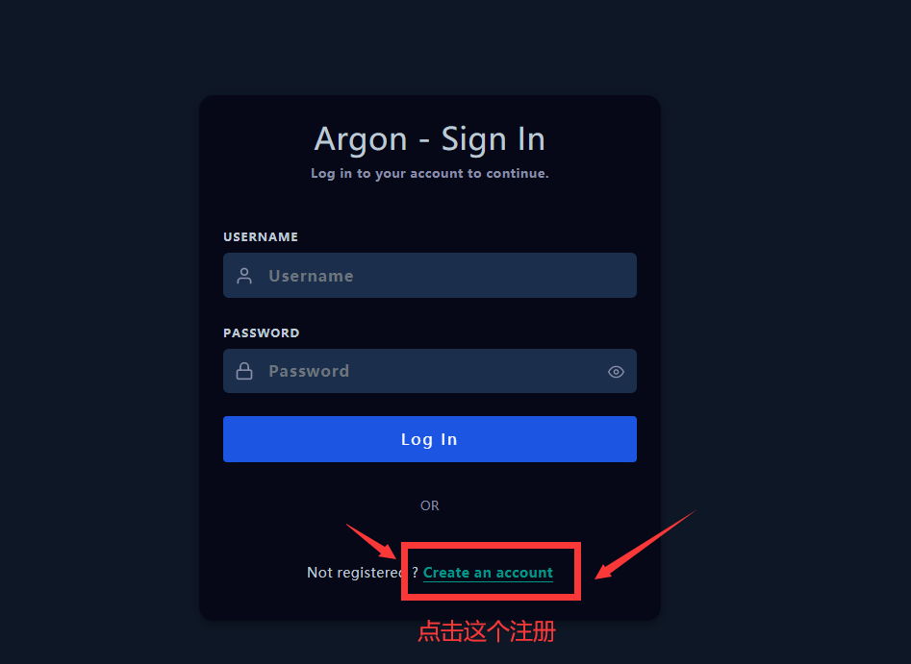Viewport: 911px width, 664px height.
Task: Open the Create an account link
Action: (x=488, y=573)
